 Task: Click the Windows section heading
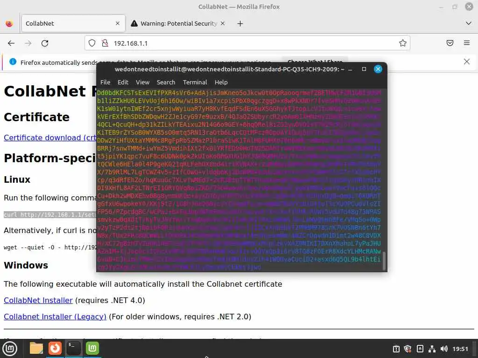click(26, 265)
